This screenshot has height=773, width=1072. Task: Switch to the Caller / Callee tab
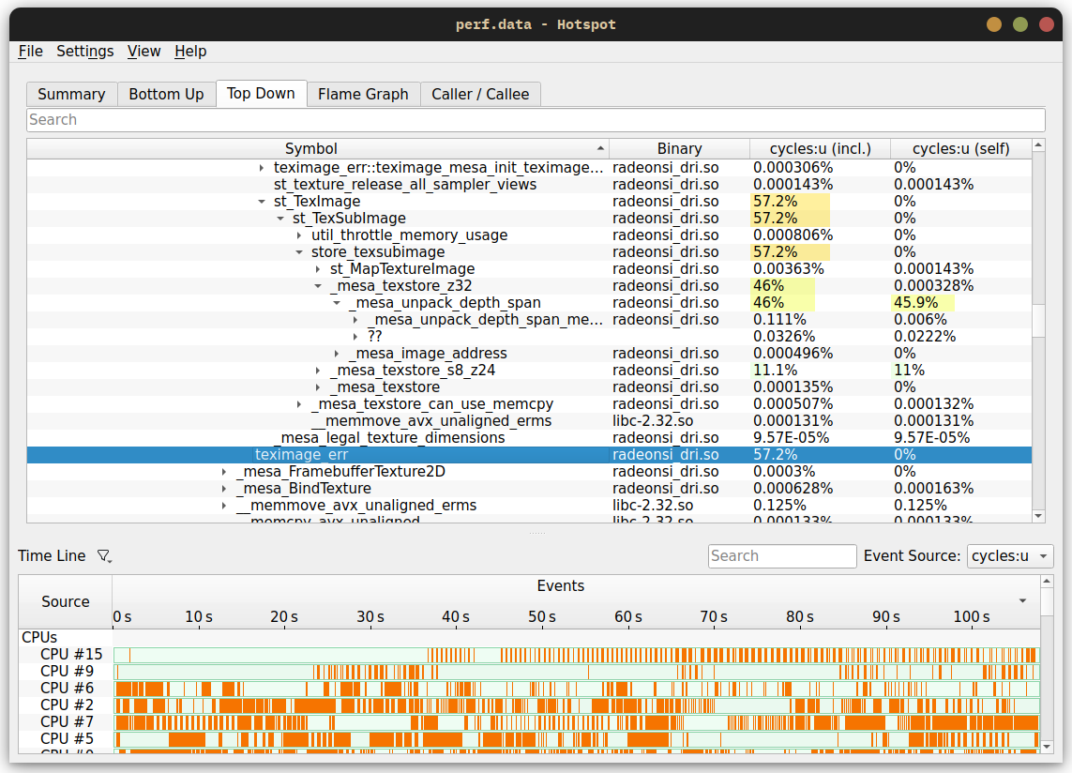pyautogui.click(x=480, y=94)
